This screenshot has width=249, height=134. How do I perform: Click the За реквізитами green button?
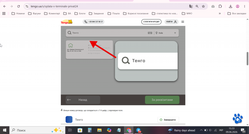162,100
